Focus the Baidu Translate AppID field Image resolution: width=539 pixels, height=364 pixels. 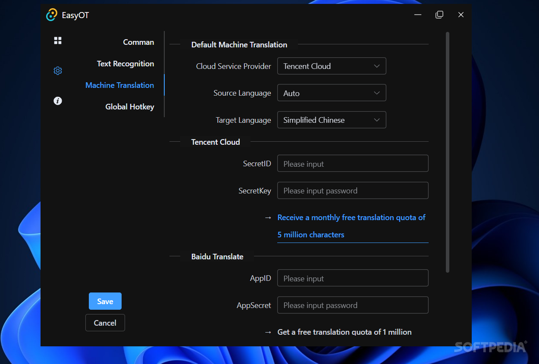coord(353,278)
